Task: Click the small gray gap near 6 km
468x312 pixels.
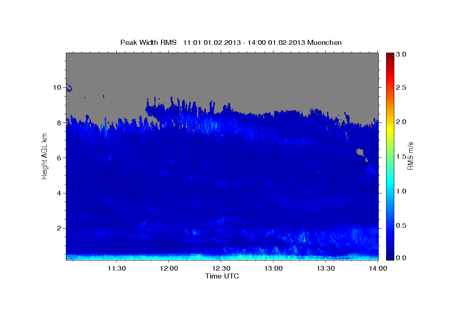Action: coord(361,152)
